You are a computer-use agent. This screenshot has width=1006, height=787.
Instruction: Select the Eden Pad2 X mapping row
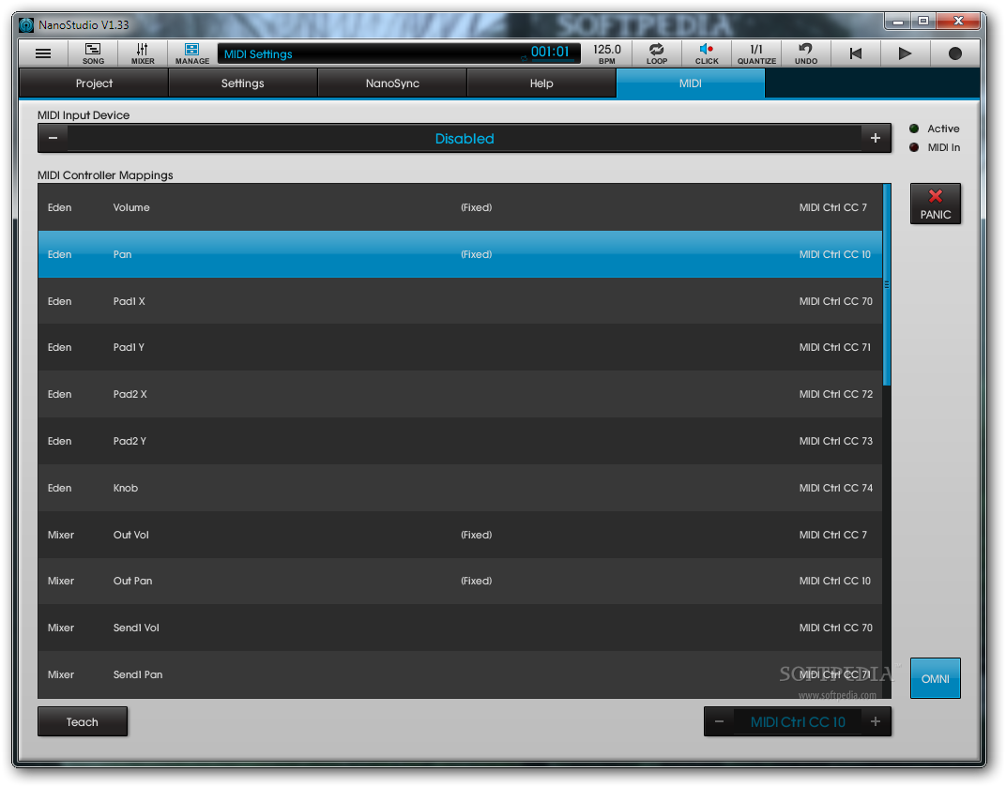point(460,394)
